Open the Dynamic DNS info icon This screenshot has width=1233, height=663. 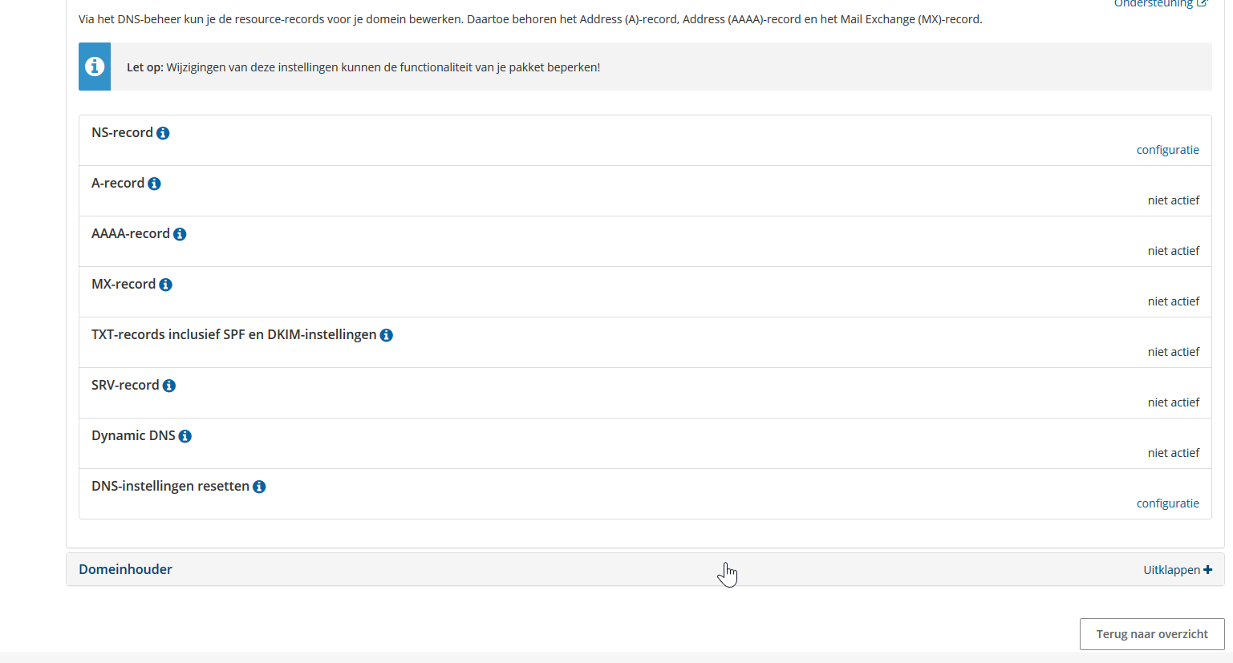185,436
